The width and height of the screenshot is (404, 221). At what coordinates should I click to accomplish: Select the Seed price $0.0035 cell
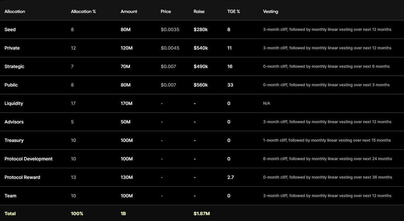coord(170,30)
